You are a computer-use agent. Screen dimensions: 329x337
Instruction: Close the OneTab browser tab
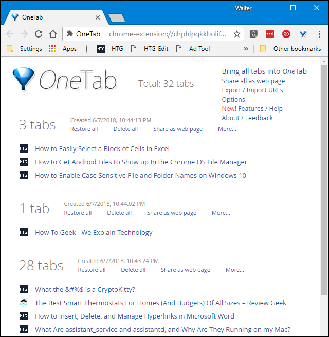click(98, 17)
